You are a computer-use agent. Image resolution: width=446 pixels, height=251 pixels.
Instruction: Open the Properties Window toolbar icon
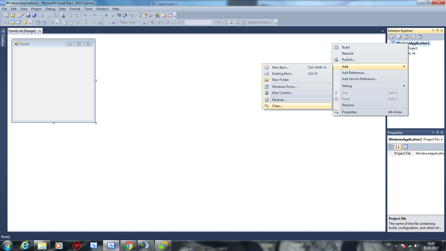pos(145,15)
